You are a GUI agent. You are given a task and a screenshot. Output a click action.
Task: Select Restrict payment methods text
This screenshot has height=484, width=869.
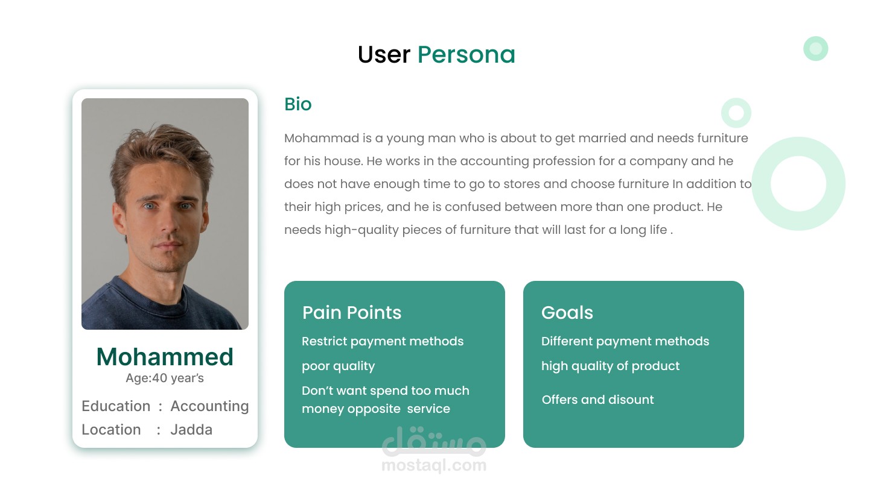[x=382, y=341]
